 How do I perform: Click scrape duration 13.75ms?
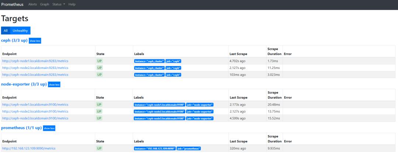273,111
